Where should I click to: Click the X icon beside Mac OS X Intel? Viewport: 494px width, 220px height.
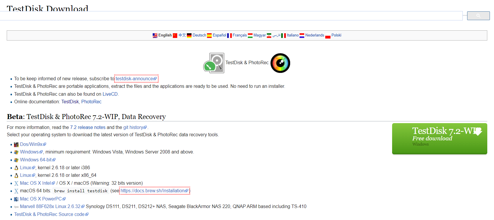click(16, 183)
